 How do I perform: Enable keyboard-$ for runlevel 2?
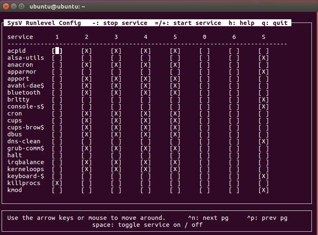86,176
